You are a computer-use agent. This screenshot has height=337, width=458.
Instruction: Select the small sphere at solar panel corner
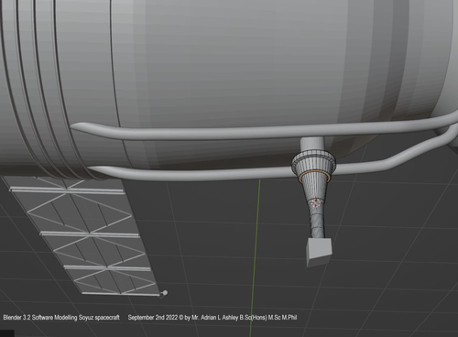coord(165,293)
